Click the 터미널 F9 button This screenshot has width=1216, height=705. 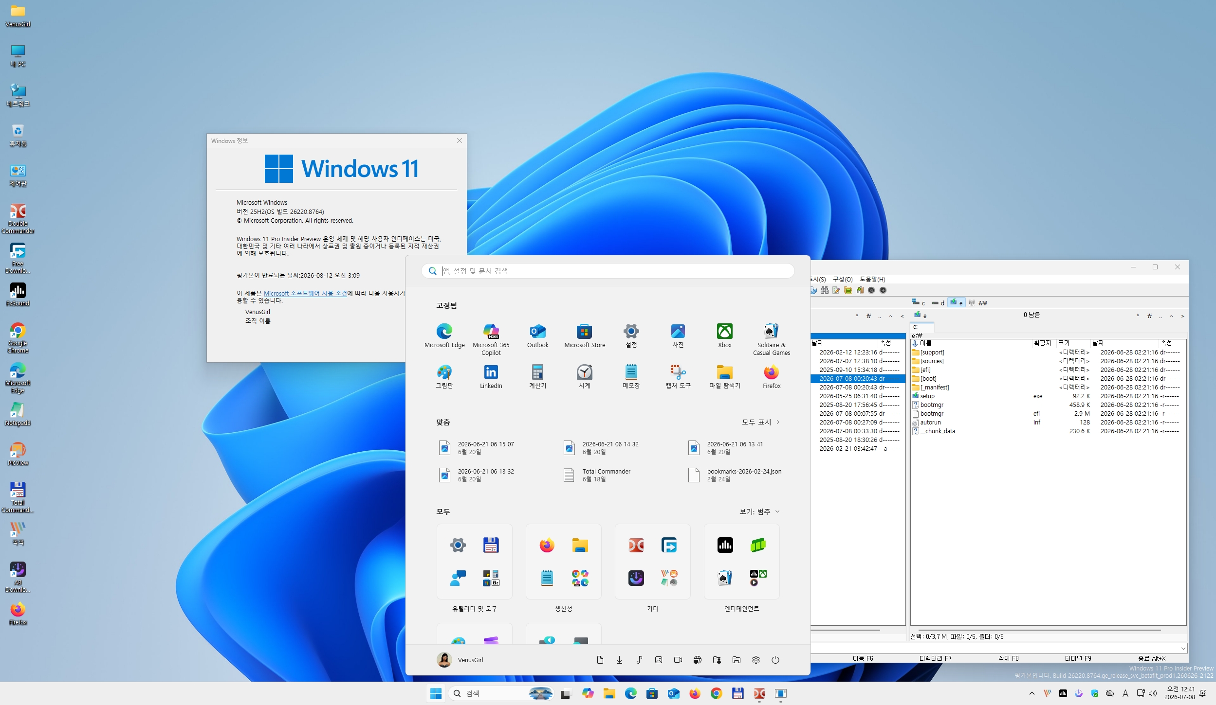pyautogui.click(x=1078, y=658)
